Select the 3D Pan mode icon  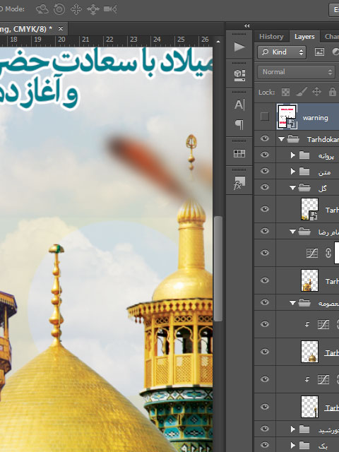pos(76,9)
